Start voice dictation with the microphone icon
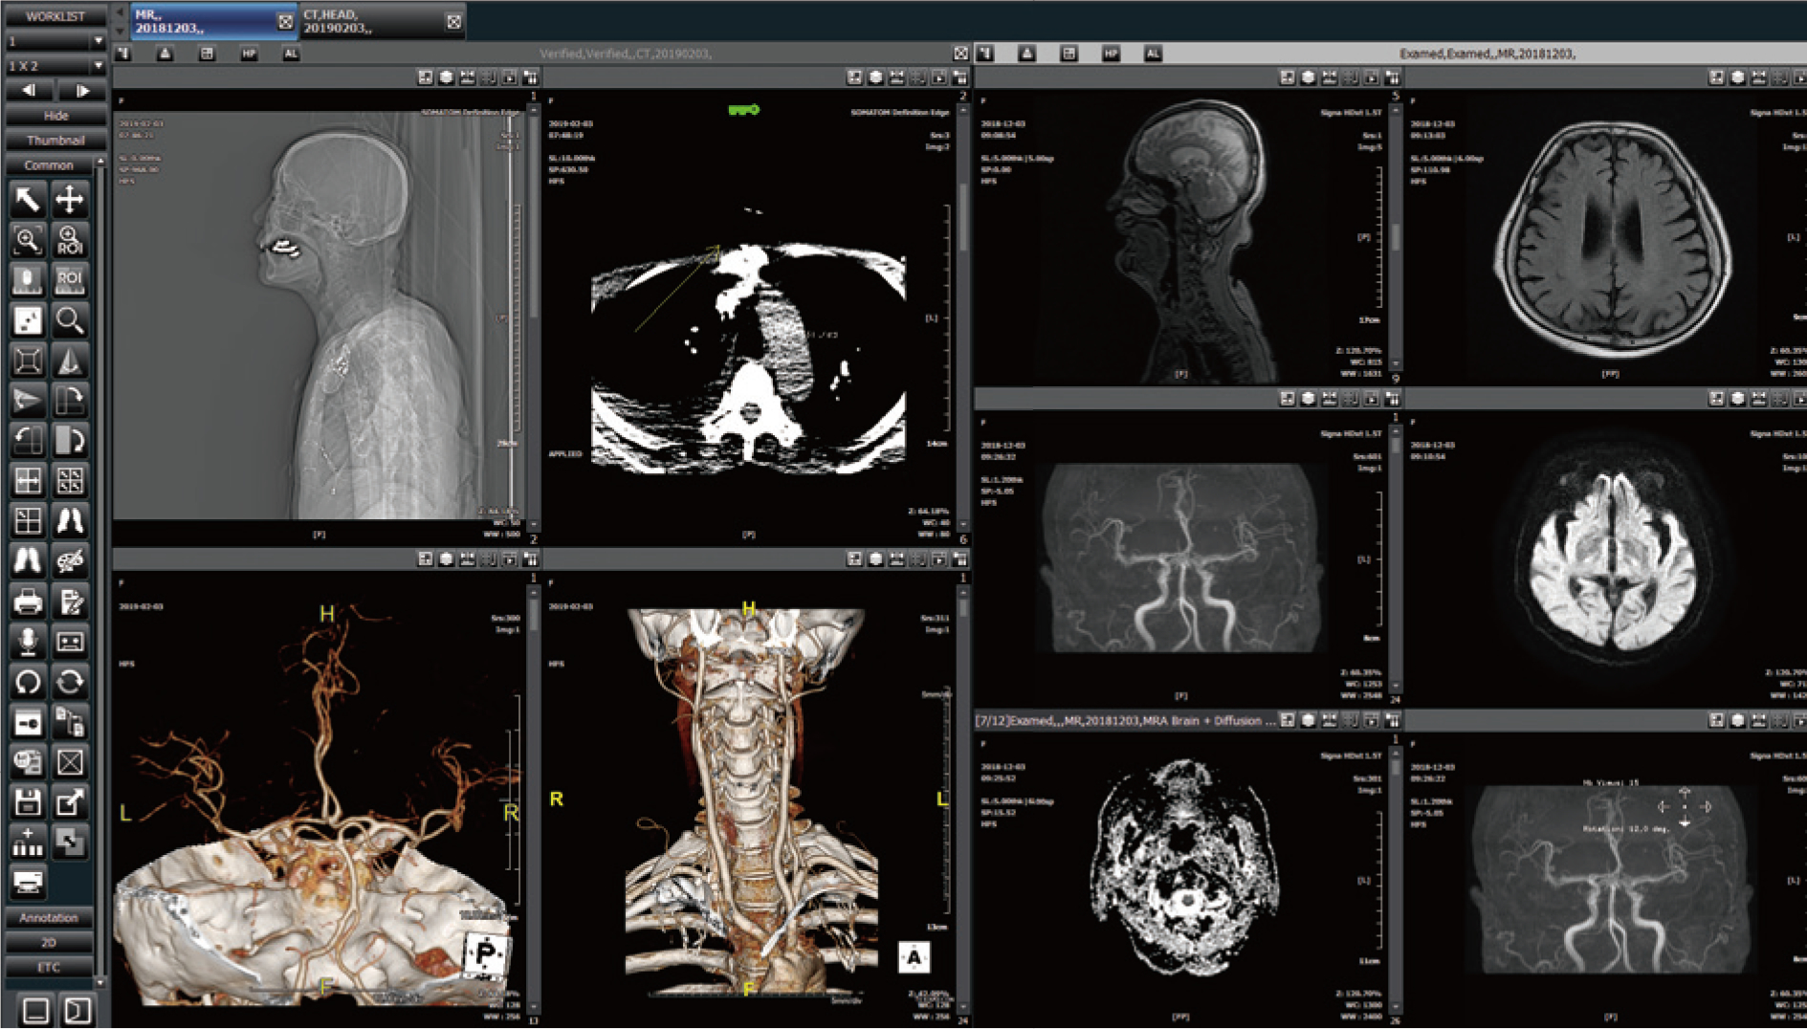Image resolution: width=1807 pixels, height=1029 pixels. 28,642
